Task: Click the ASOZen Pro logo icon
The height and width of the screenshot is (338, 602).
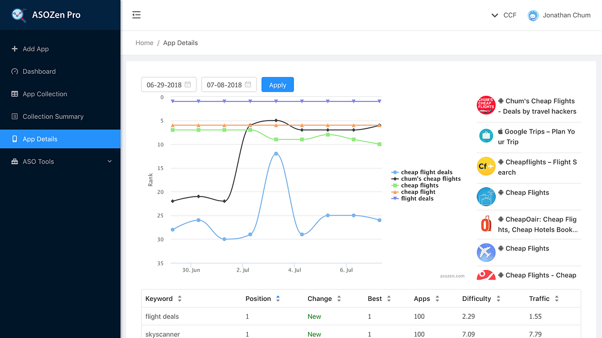Action: tap(19, 15)
